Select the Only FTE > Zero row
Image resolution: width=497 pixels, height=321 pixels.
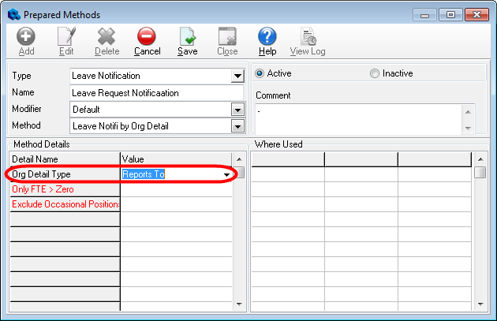[x=65, y=189]
